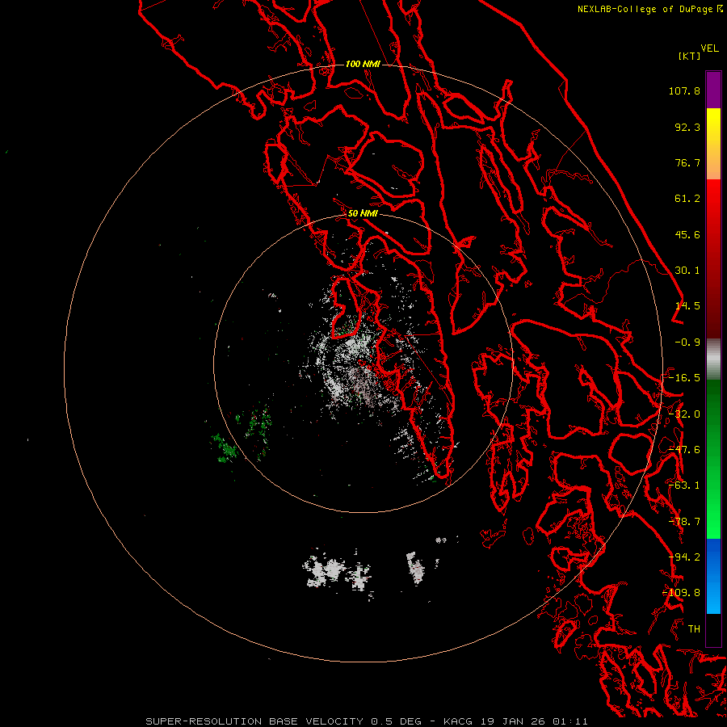Click the 100 NMI range ring label

click(x=363, y=64)
